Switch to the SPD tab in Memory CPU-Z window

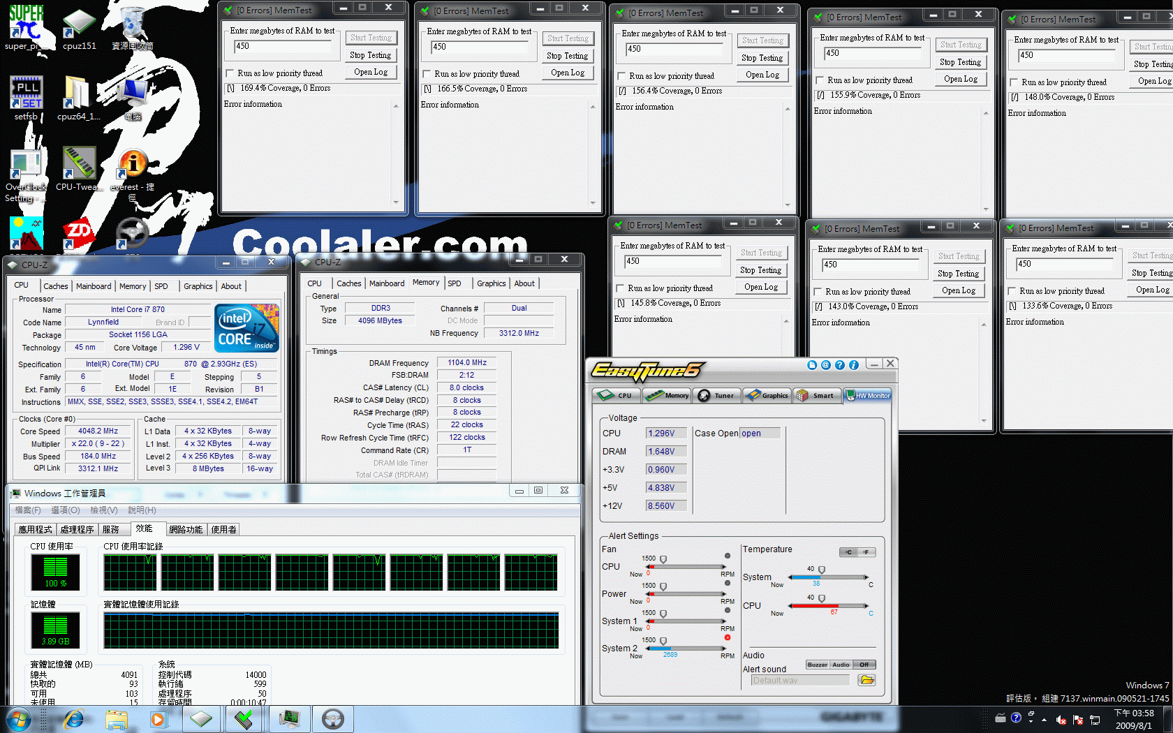tap(455, 283)
